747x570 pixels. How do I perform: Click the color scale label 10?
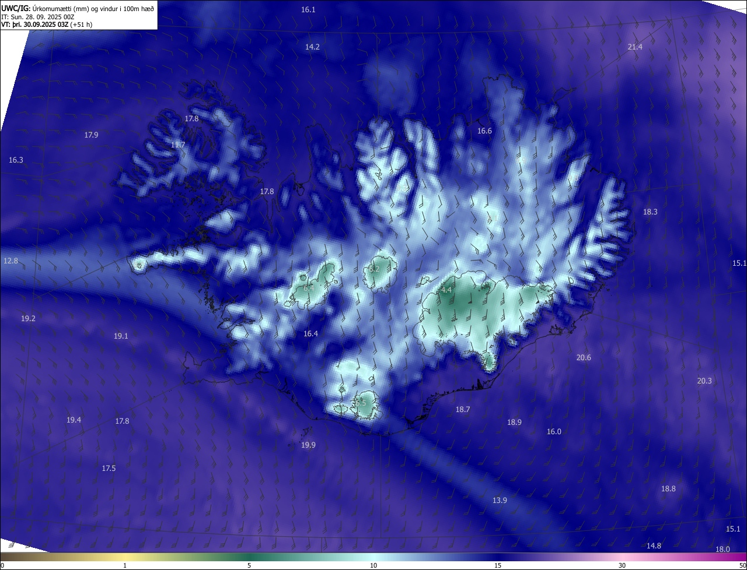[373, 565]
